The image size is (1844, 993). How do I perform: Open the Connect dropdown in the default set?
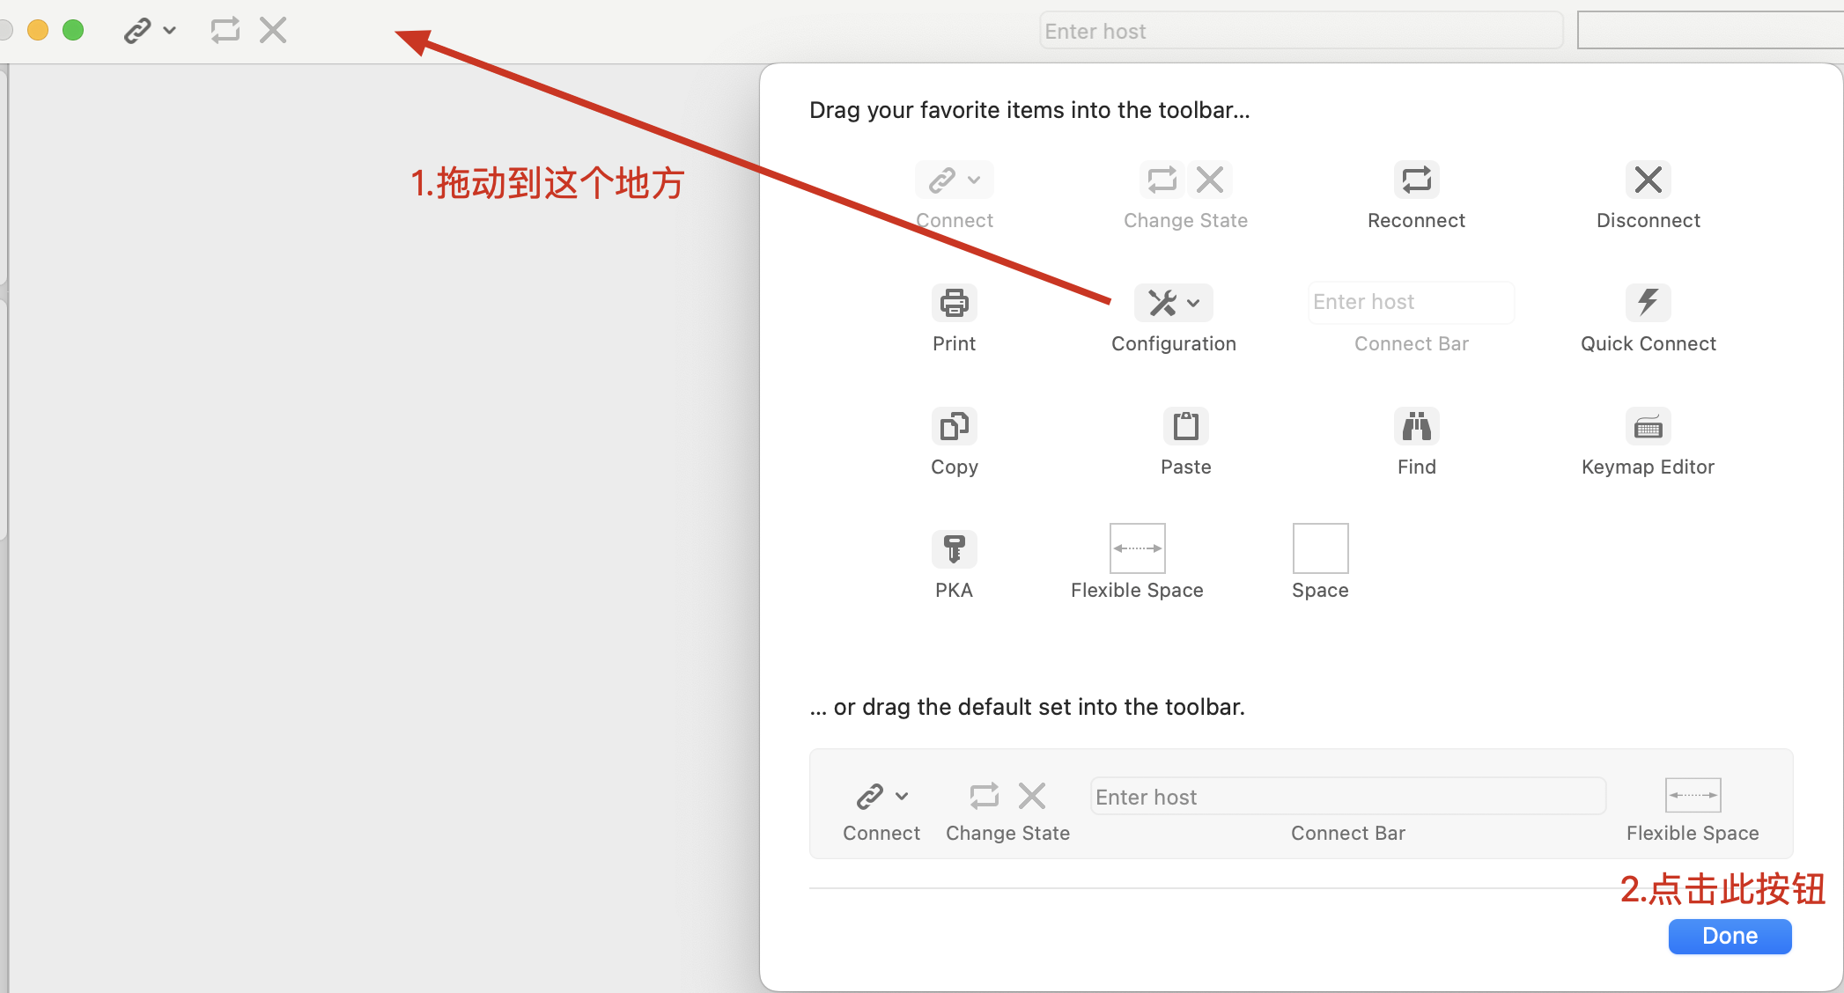pyautogui.click(x=881, y=797)
